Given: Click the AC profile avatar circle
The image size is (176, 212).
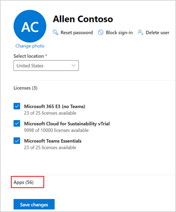Looking at the screenshot, I should (30, 26).
